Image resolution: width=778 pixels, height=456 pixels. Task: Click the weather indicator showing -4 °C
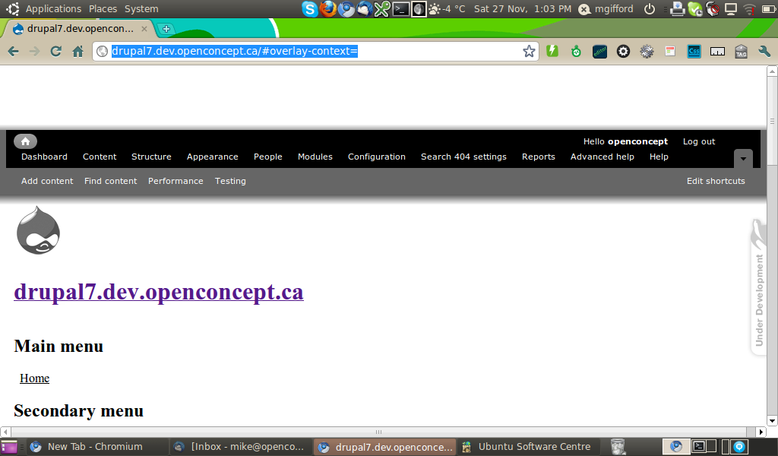pos(447,9)
